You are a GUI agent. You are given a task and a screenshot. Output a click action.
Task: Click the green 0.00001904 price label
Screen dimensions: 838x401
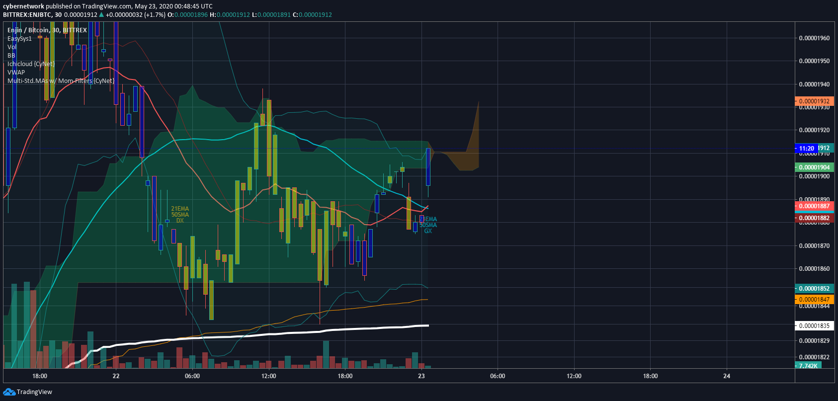pos(814,167)
